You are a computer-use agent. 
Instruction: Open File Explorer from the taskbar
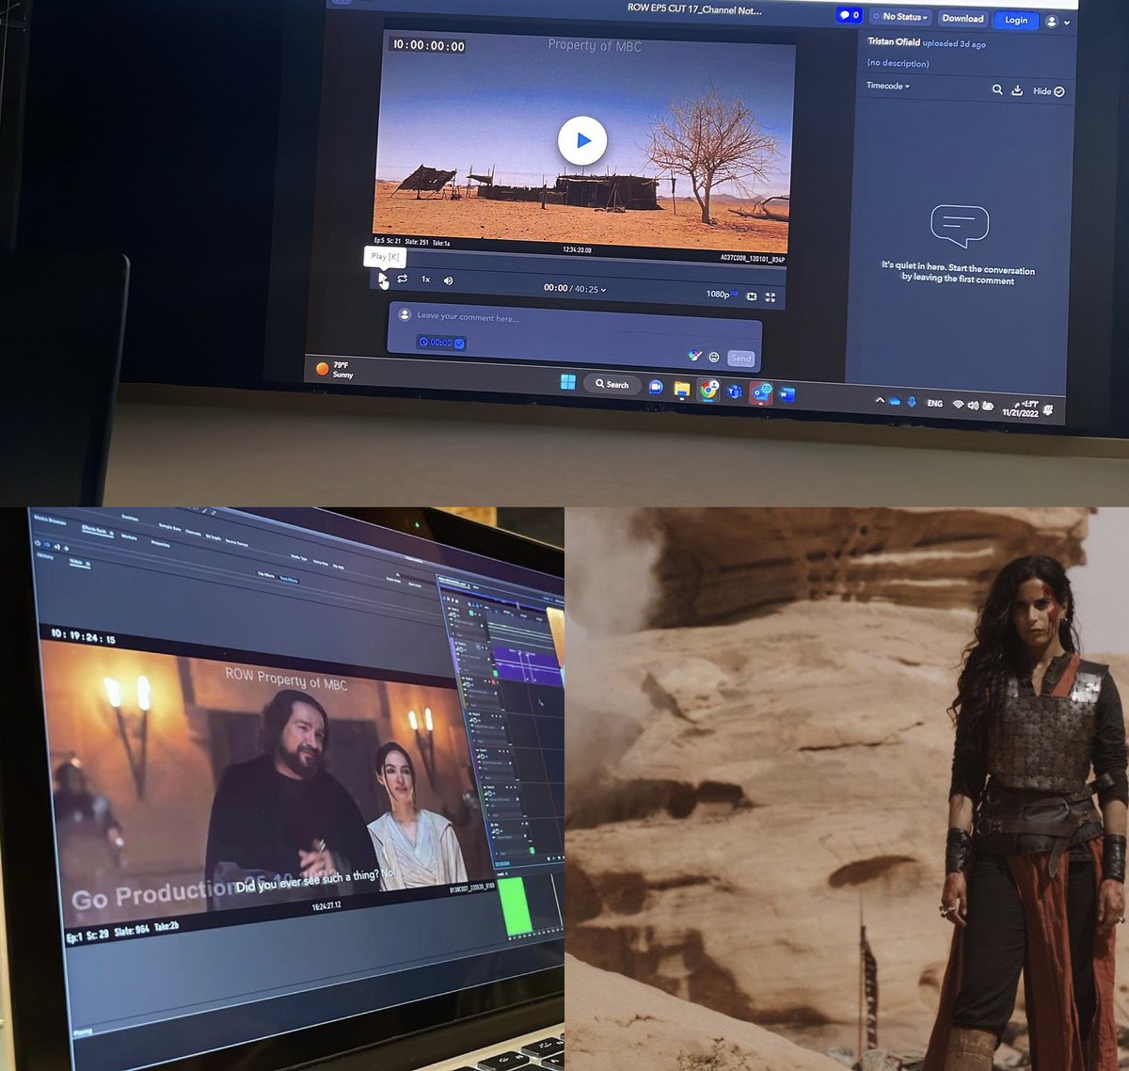pyautogui.click(x=682, y=389)
